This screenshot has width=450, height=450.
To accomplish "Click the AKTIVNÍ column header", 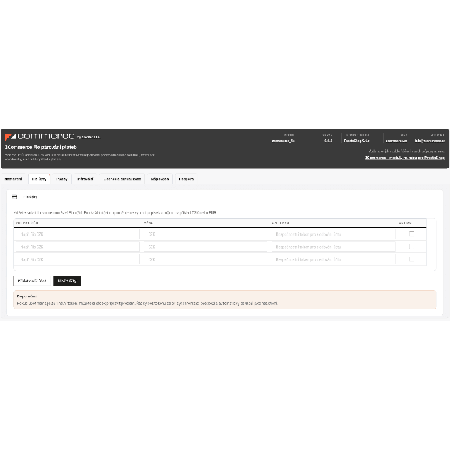I will pyautogui.click(x=406, y=223).
